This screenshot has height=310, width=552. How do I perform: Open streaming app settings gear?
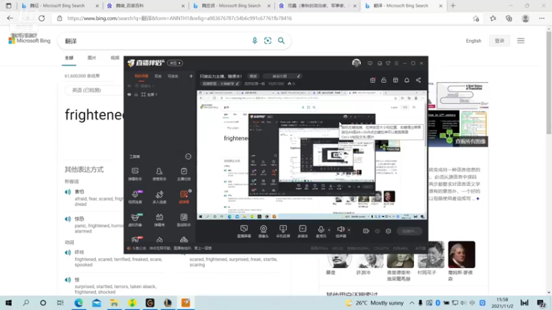click(388, 231)
